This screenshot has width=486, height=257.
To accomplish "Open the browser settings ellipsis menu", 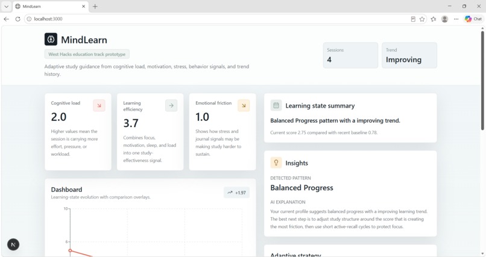I will pyautogui.click(x=456, y=19).
